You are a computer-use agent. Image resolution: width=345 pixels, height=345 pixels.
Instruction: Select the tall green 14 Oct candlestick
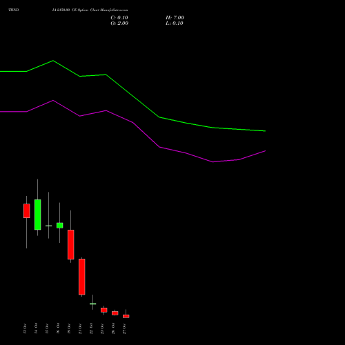[x=38, y=215]
